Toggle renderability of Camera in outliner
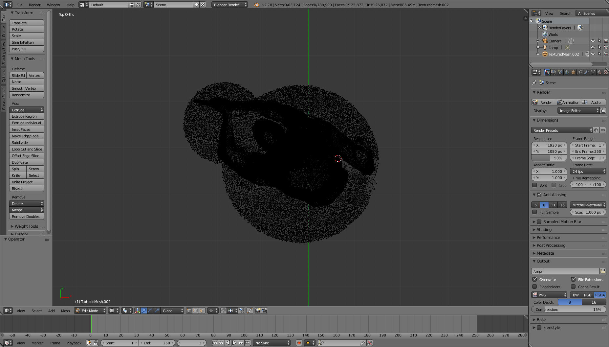The width and height of the screenshot is (609, 347). click(x=606, y=41)
